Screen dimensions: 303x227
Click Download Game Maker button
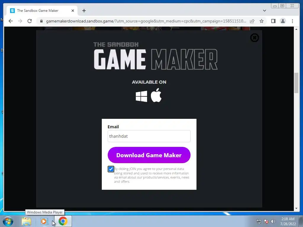pos(149,155)
